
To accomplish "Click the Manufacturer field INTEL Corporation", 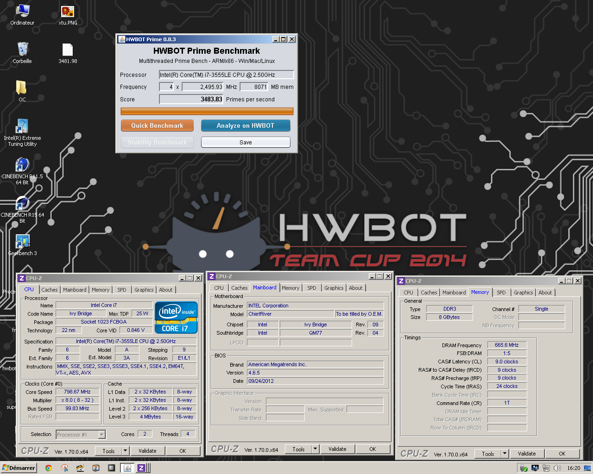I will click(315, 306).
